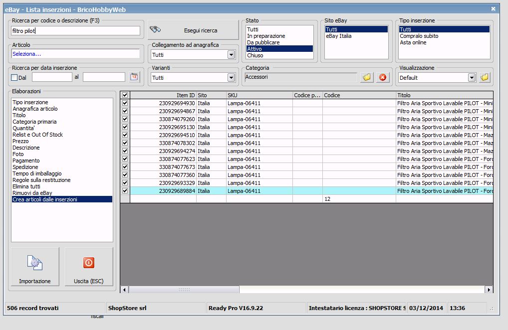Click the Importazione gear icon
Viewport: 508px width, 330px height.
click(34, 263)
